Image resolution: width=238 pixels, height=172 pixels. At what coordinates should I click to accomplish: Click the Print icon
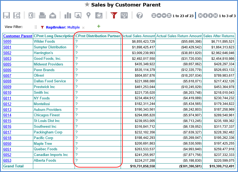tap(42, 15)
